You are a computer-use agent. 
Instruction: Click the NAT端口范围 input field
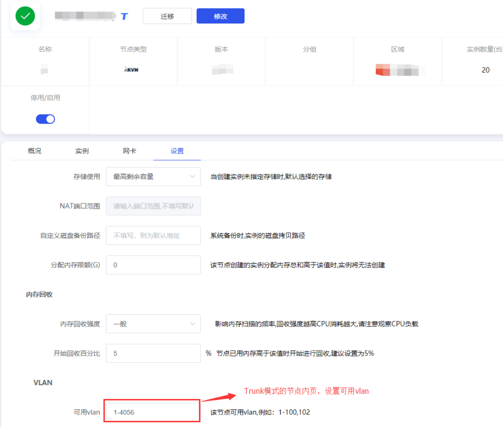point(153,206)
